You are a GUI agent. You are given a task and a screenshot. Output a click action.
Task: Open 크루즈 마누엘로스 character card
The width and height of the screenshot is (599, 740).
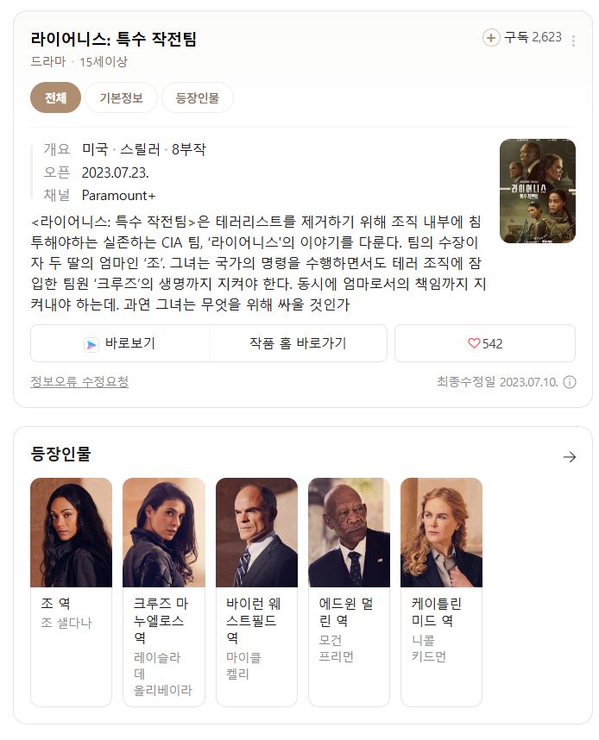click(164, 592)
